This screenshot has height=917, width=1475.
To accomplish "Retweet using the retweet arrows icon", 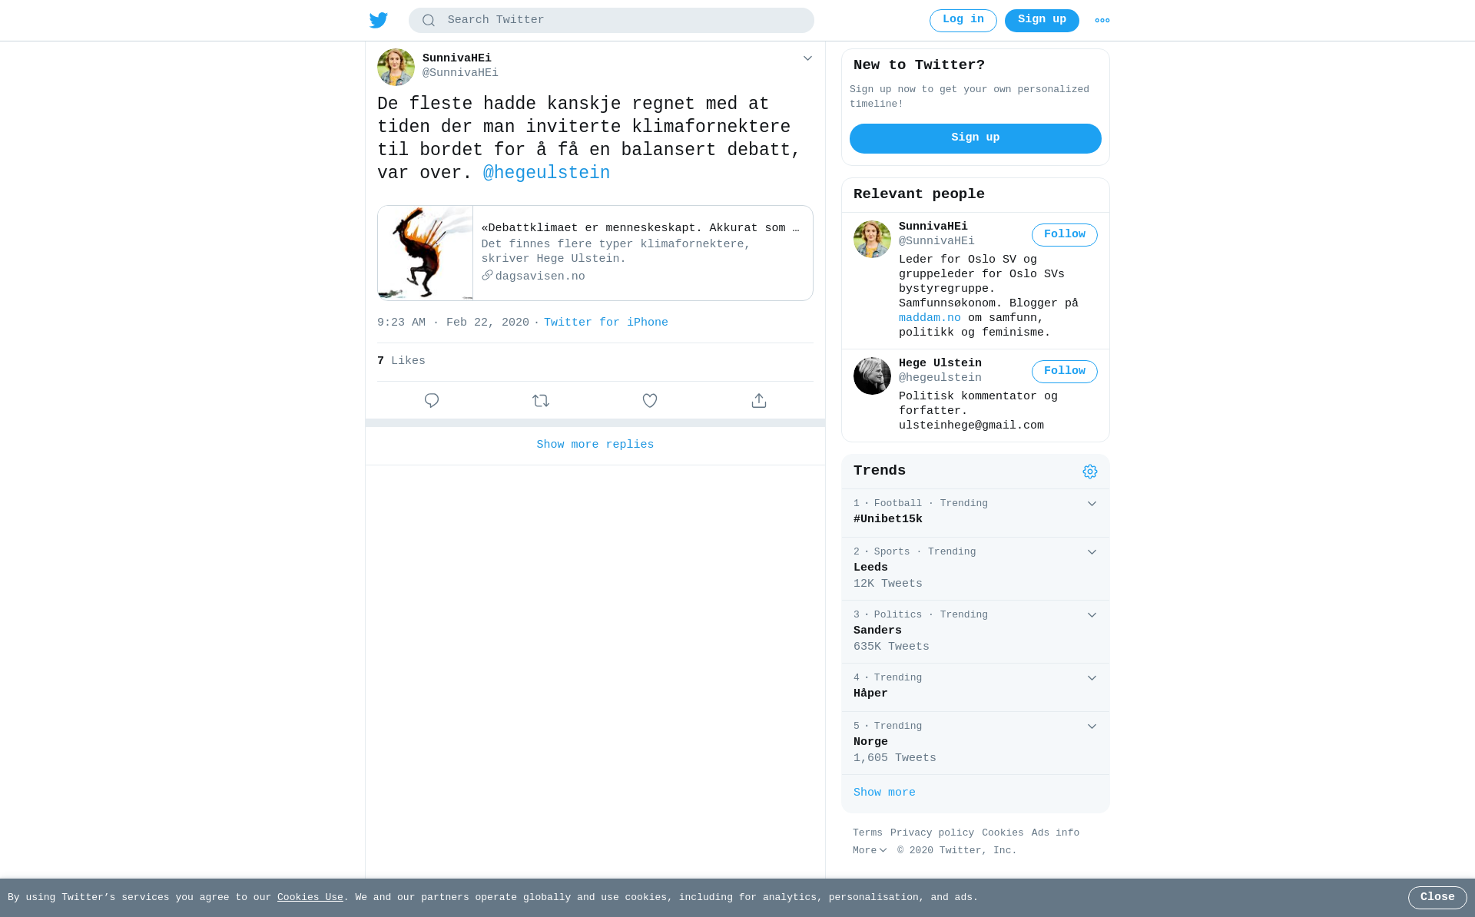I will click(x=541, y=401).
